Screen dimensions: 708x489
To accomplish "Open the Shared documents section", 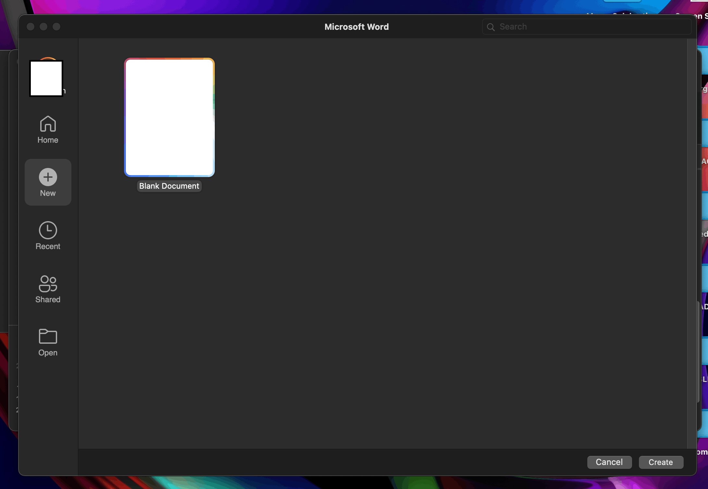I will [x=48, y=289].
